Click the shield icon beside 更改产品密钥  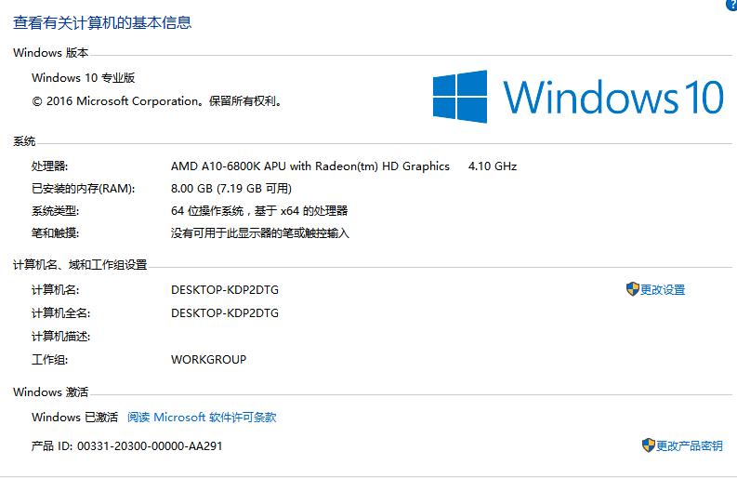point(648,445)
